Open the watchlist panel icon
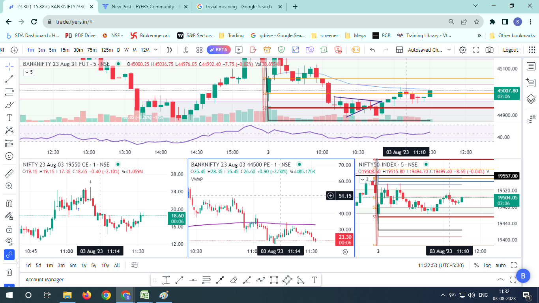Image resolution: width=539 pixels, height=303 pixels. tap(531, 67)
